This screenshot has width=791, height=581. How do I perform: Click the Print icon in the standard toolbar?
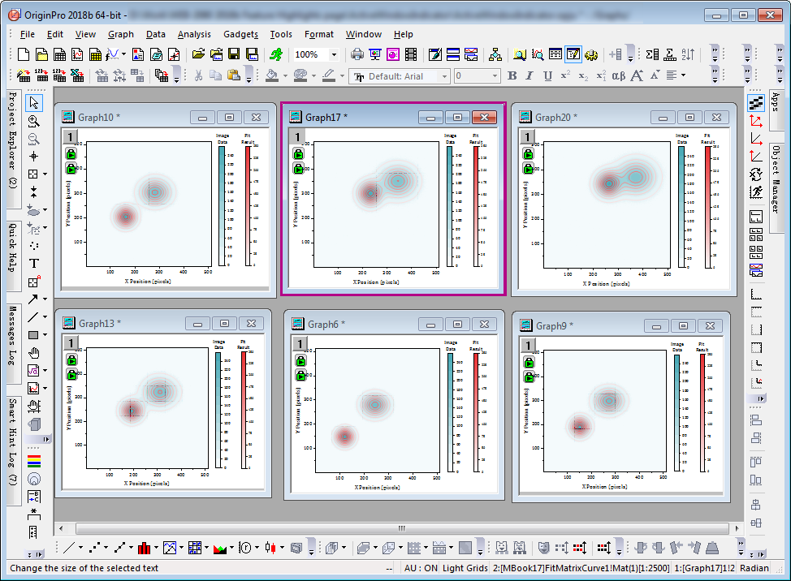[x=357, y=54]
